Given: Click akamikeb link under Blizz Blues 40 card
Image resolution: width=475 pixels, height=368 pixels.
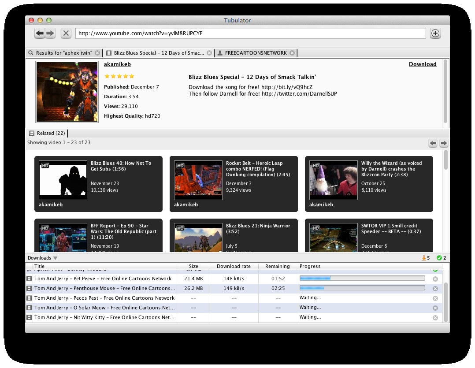Looking at the screenshot, I should [51, 204].
